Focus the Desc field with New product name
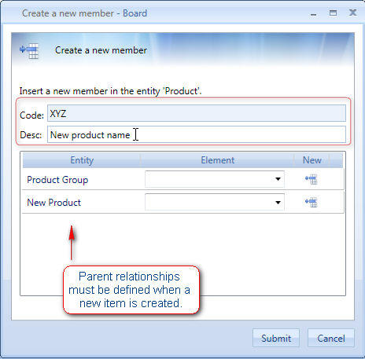Screen dimensions: 365x359 [197, 134]
